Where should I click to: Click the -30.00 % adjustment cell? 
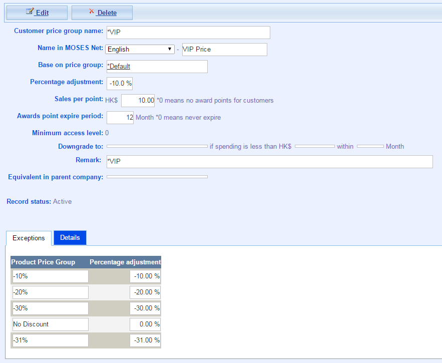145,308
